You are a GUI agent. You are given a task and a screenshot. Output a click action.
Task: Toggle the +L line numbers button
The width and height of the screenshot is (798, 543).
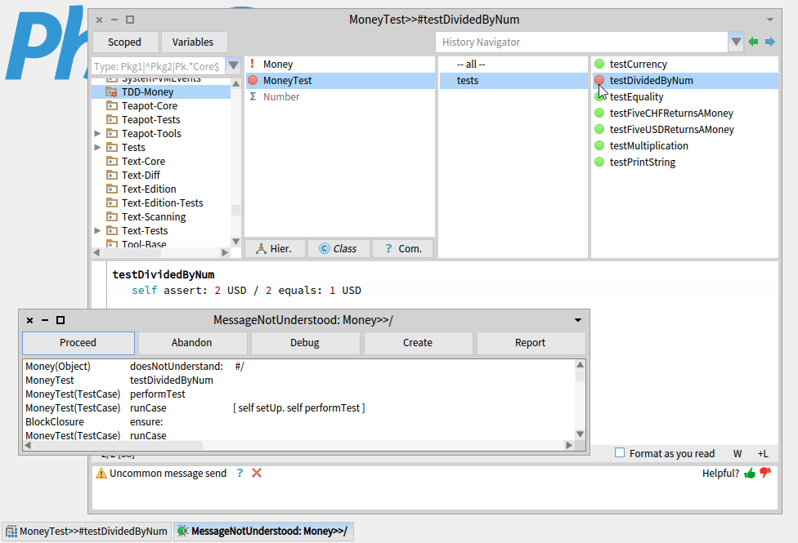tap(762, 453)
